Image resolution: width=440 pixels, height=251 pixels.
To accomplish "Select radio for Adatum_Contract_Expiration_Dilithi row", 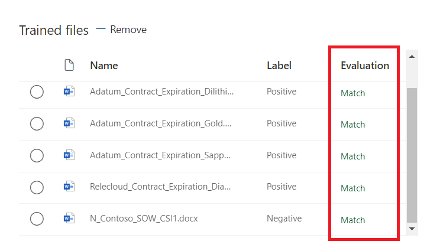I will pos(37,92).
